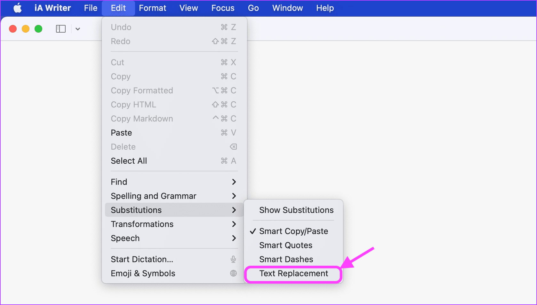Viewport: 537px width, 305px height.
Task: Select Show Substitutions in submenu
Action: [293, 210]
